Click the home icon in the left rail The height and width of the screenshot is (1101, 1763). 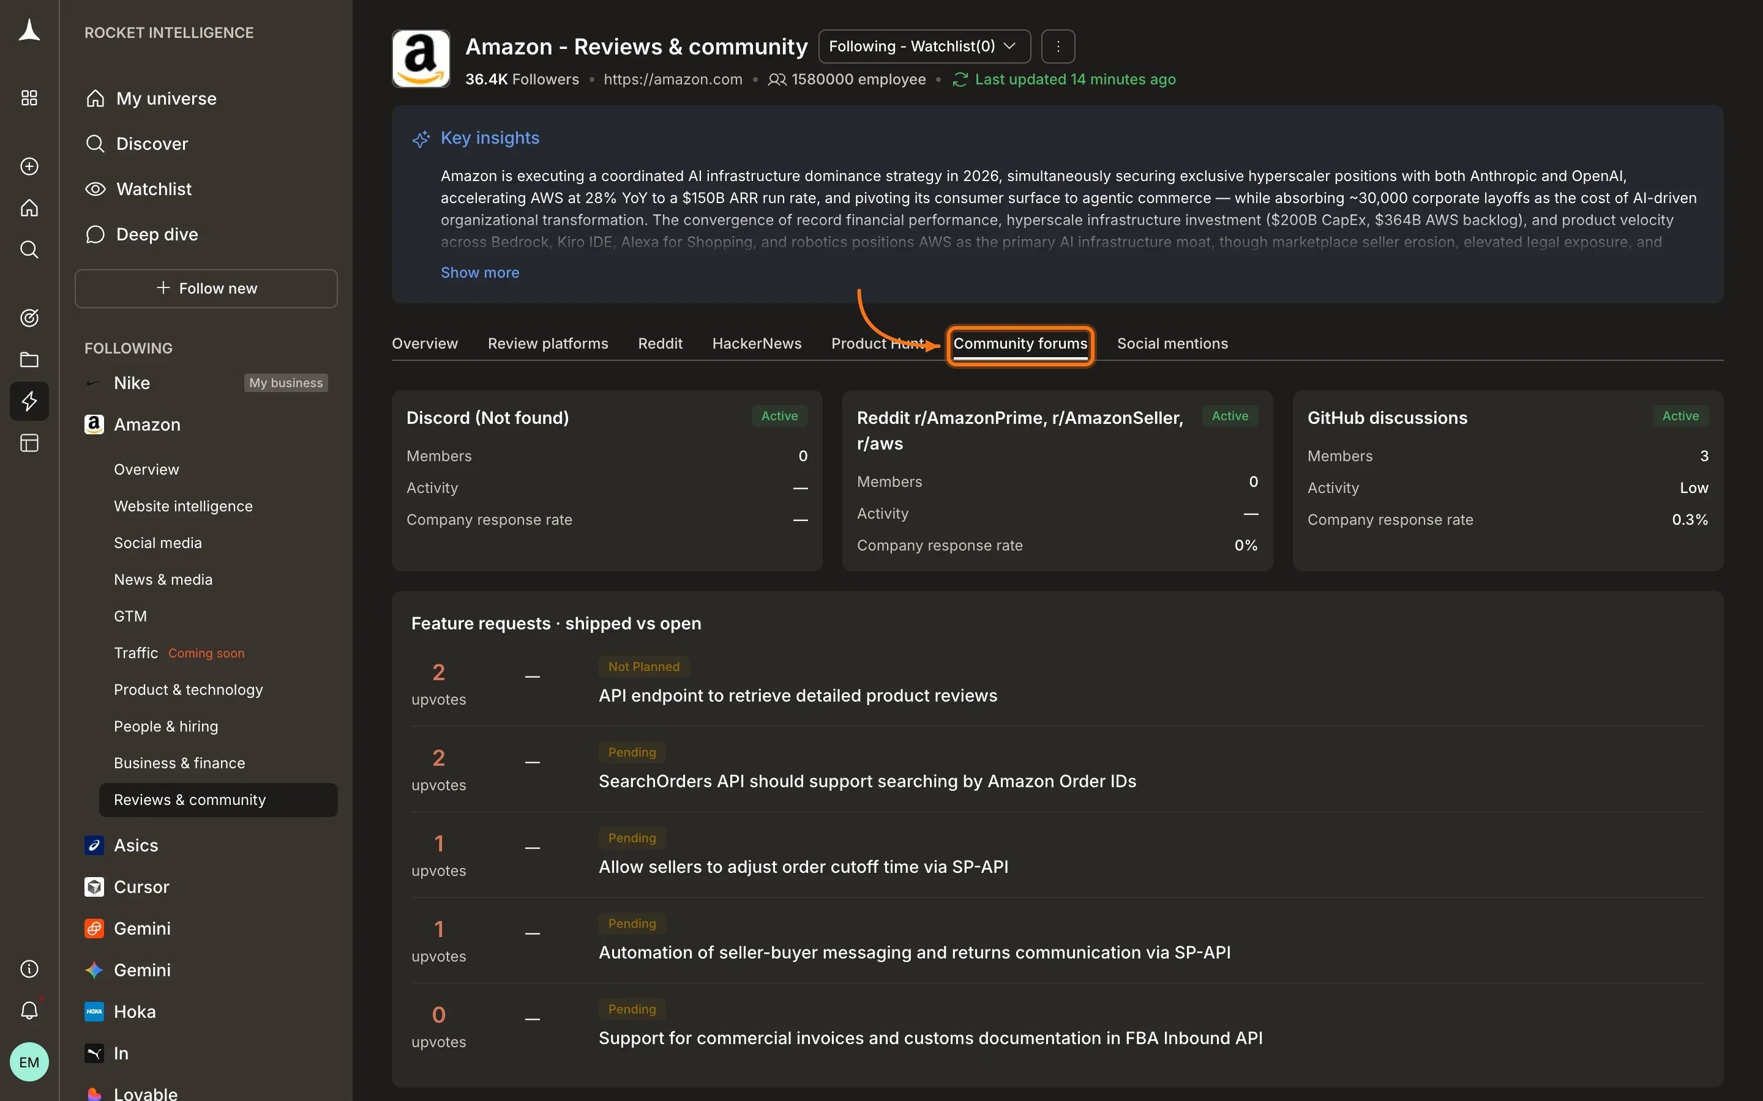click(x=29, y=208)
